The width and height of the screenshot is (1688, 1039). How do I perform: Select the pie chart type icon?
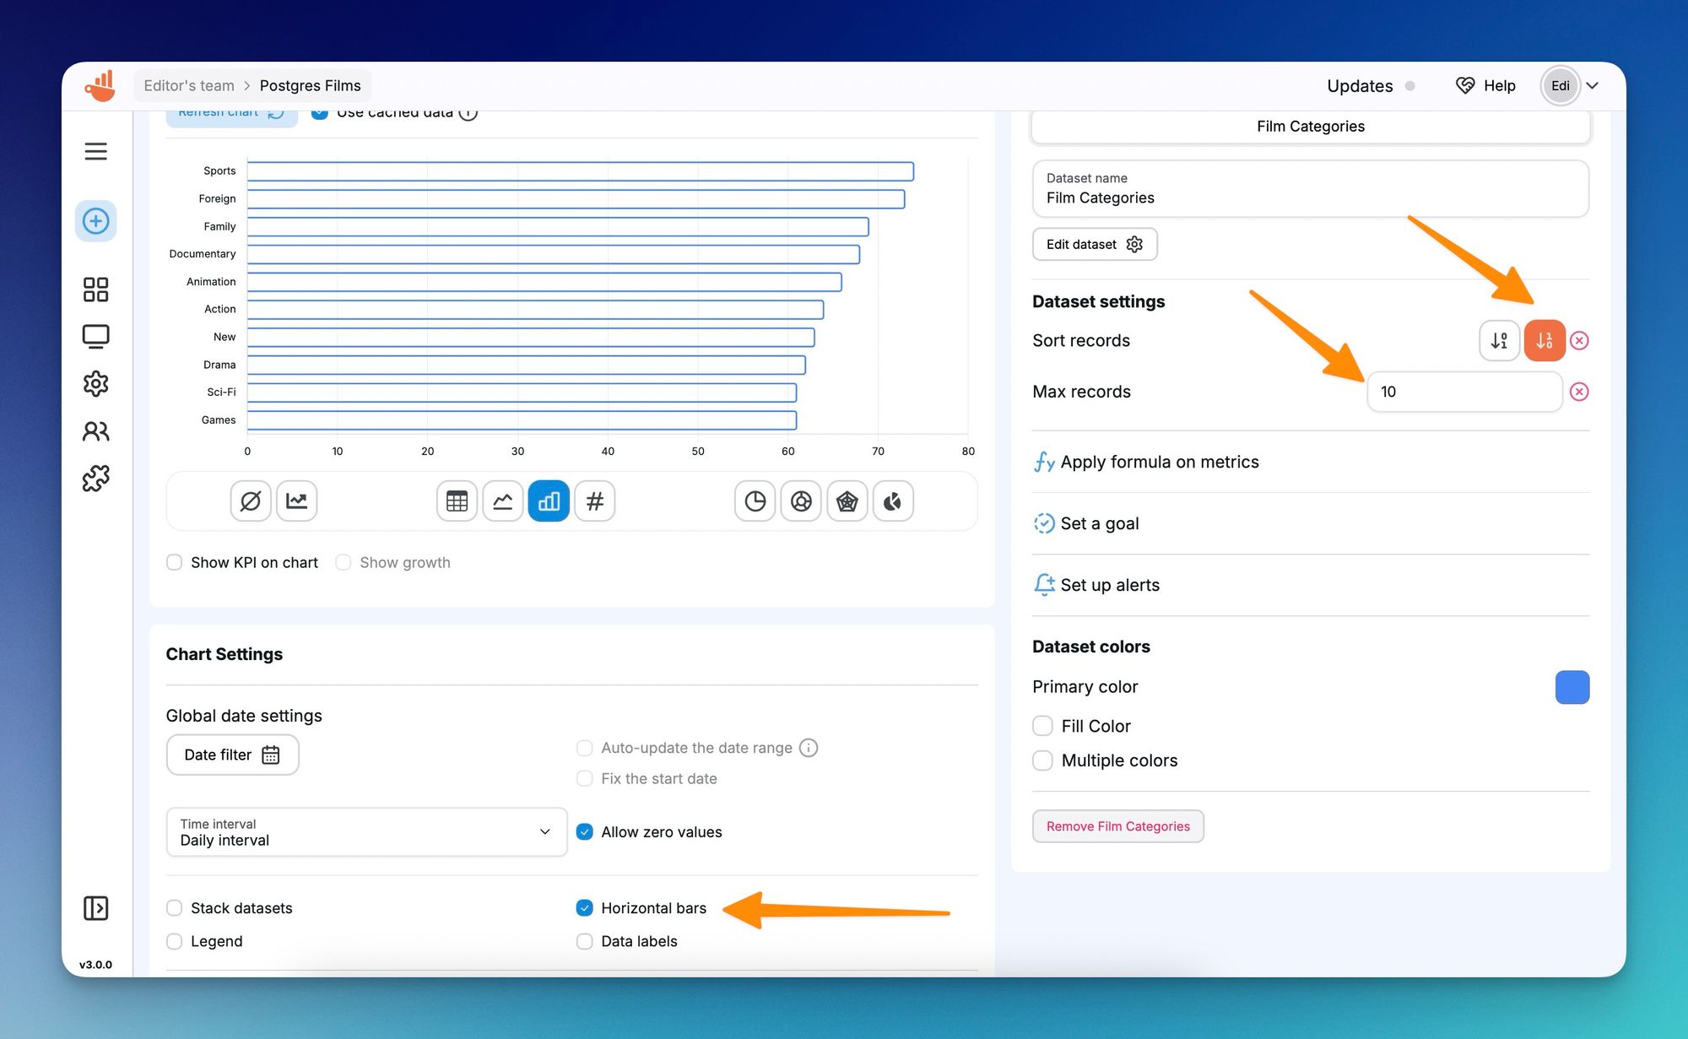click(755, 501)
